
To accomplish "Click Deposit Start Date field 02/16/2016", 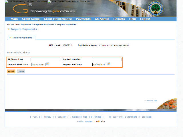I will [38, 65].
